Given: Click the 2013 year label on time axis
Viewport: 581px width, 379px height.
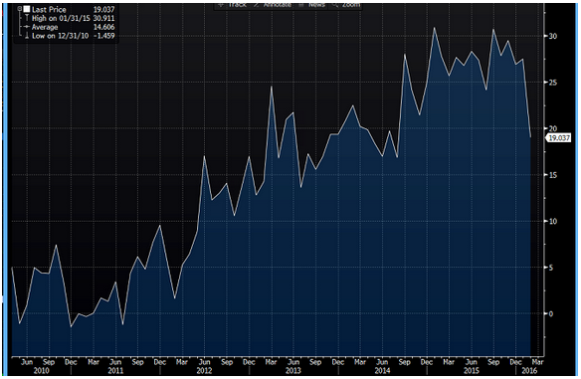Looking at the screenshot, I should pyautogui.click(x=293, y=370).
